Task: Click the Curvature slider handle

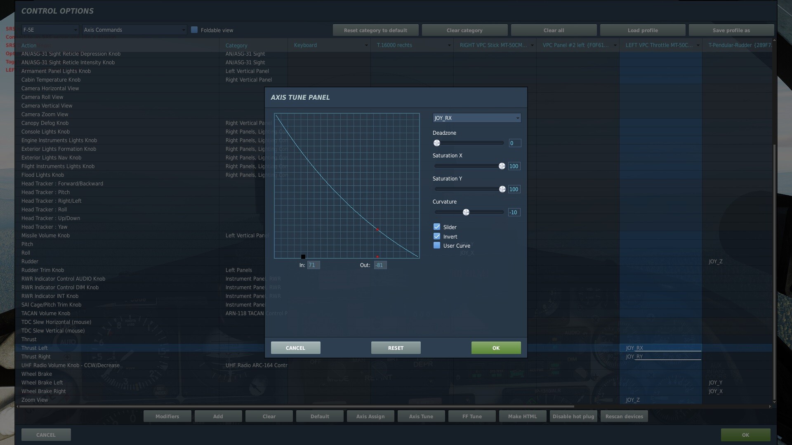Action: coord(466,212)
